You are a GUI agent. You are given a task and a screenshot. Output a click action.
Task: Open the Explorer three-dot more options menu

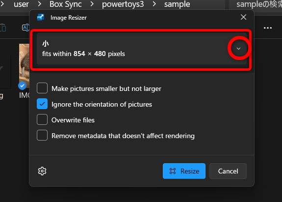click(268, 28)
